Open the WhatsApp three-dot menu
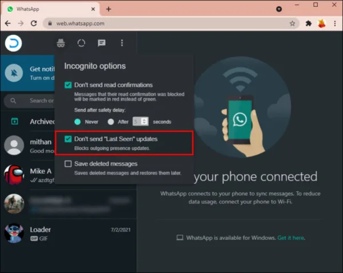This screenshot has width=343, height=273. [x=122, y=43]
